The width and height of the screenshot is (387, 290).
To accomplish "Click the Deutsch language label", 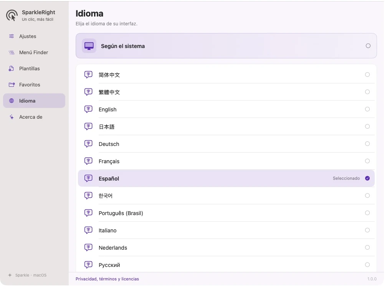I will 109,144.
